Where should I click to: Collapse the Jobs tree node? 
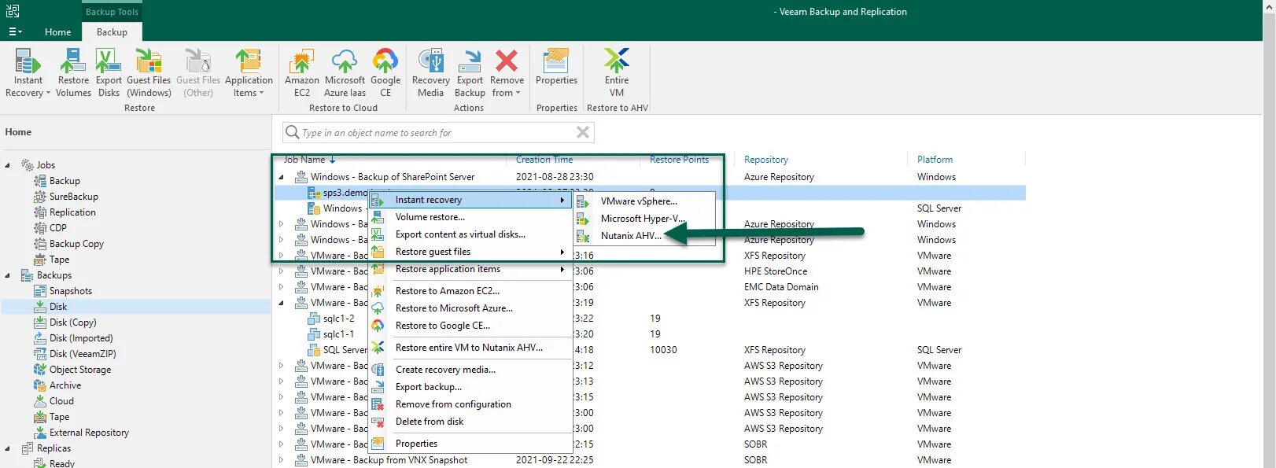8,165
